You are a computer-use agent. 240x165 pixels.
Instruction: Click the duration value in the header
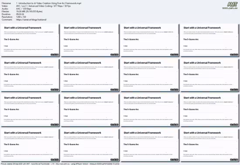point(20,14)
